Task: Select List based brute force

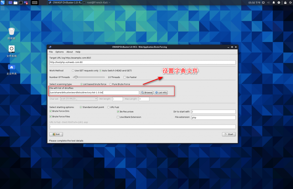Action: (93, 84)
